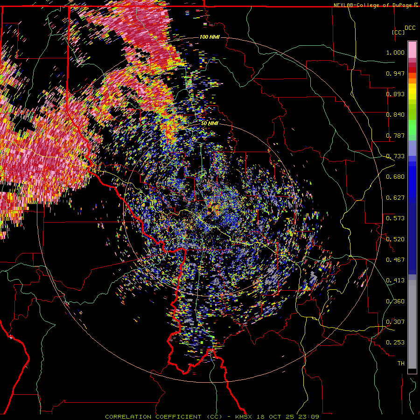The height and width of the screenshot is (420, 420).
Task: Click the pink top segment of color bar
Action: tap(412, 50)
